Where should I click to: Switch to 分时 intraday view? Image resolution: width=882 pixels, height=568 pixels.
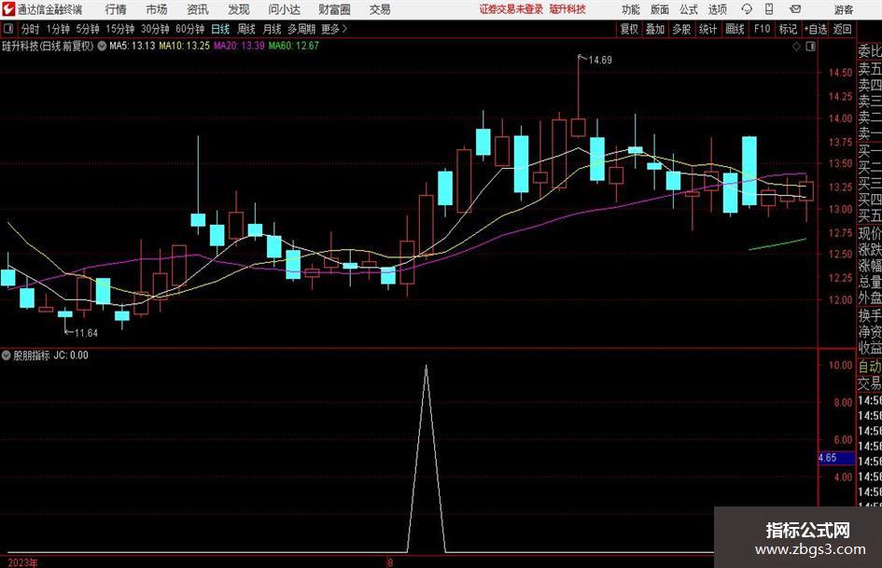click(x=30, y=29)
